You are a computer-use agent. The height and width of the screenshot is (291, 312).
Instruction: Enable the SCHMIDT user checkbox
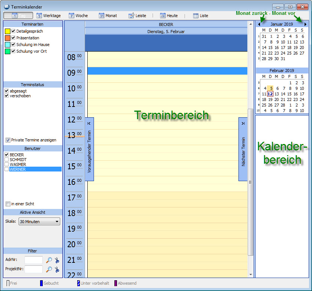pos(7,160)
